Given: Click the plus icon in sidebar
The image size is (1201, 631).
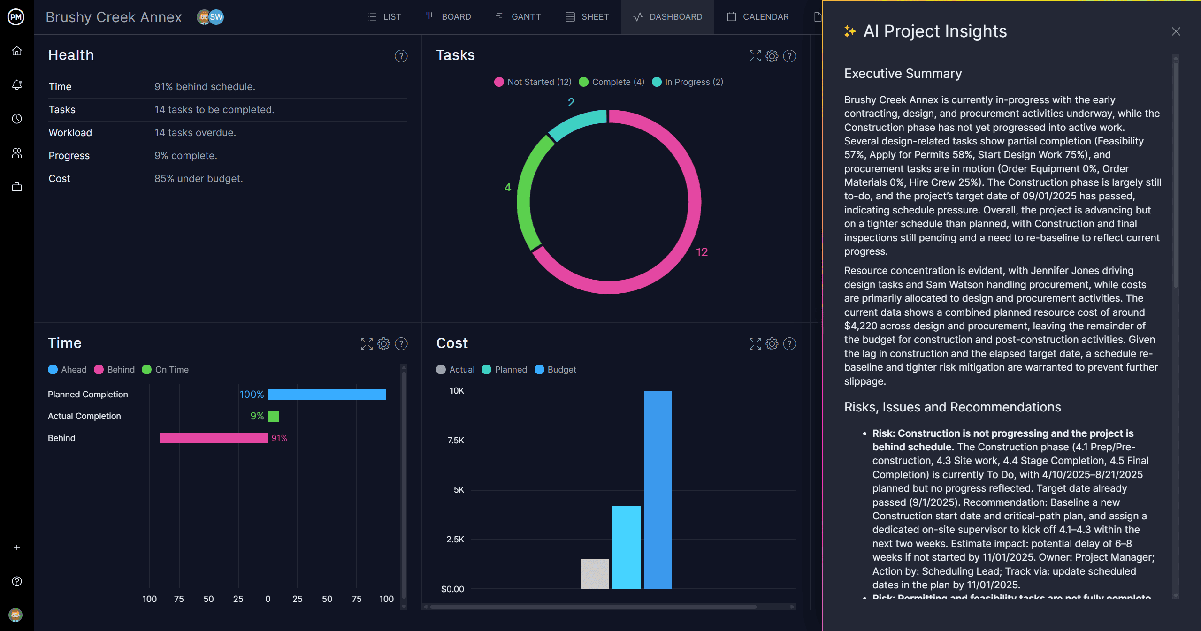Looking at the screenshot, I should (x=17, y=547).
